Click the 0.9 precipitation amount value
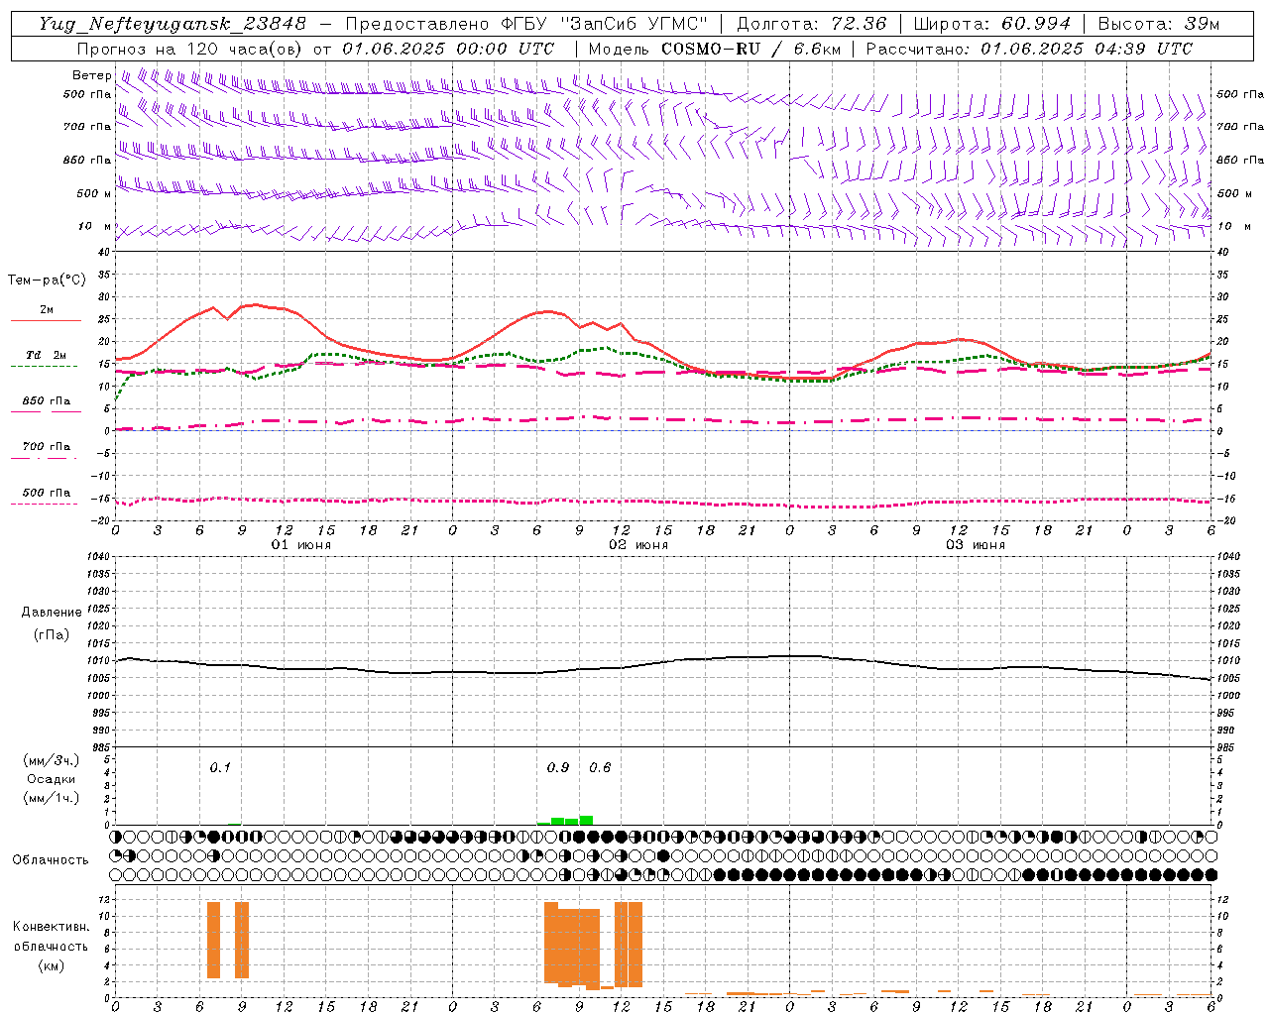 point(558,767)
